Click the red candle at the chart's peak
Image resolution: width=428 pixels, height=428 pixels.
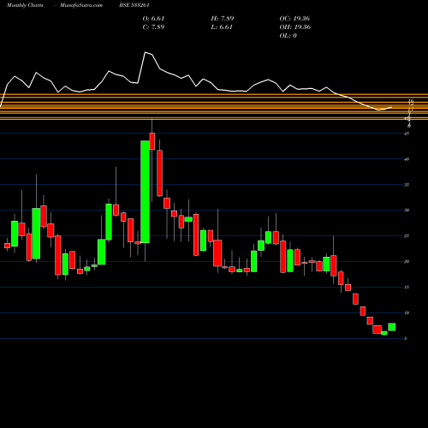(152, 141)
